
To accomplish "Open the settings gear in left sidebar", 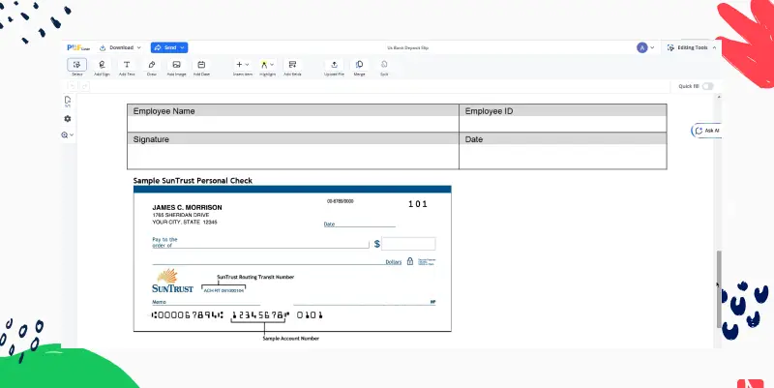I will (x=68, y=119).
